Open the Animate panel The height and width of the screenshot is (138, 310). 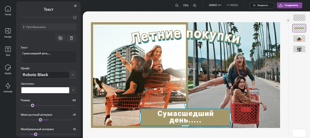point(8,87)
